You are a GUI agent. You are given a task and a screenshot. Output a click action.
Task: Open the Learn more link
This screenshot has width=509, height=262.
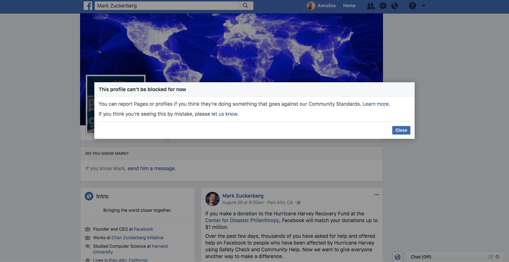tap(376, 104)
